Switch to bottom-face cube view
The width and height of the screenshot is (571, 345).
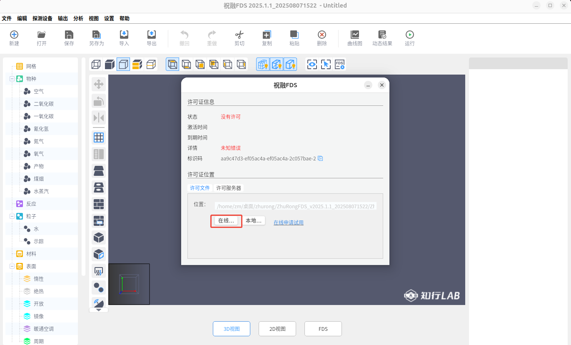click(x=186, y=64)
